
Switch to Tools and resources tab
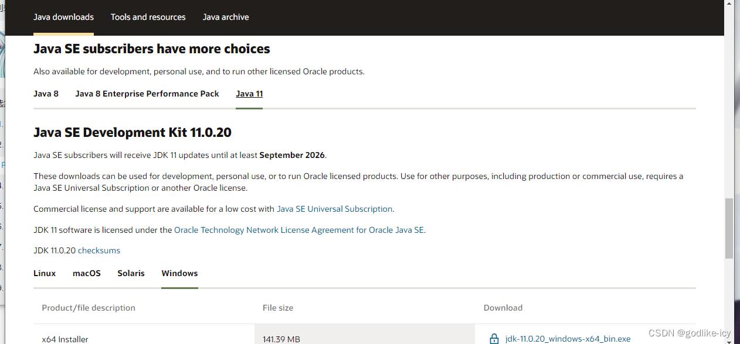pyautogui.click(x=148, y=17)
